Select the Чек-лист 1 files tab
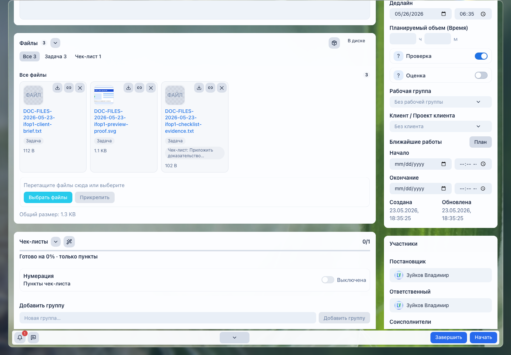This screenshot has width=511, height=355. [88, 56]
